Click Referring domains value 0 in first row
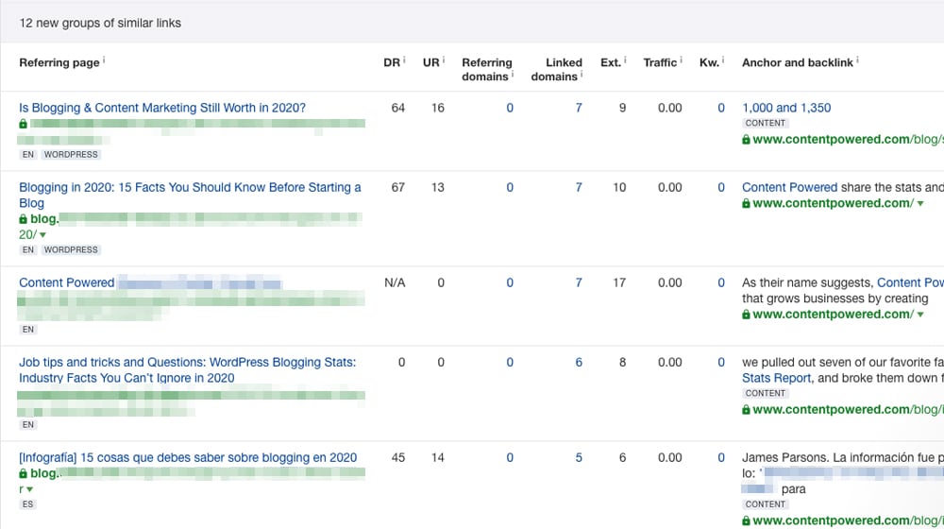The image size is (944, 529). [x=510, y=108]
